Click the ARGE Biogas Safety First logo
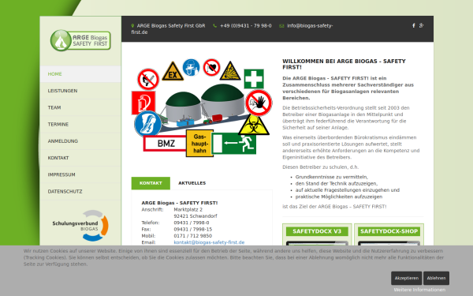This screenshot has width=473, height=296. pyautogui.click(x=80, y=40)
